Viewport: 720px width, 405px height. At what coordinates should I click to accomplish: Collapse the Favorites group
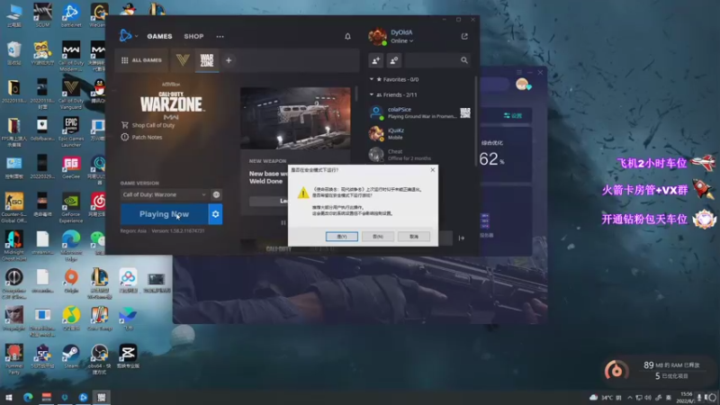tap(372, 79)
